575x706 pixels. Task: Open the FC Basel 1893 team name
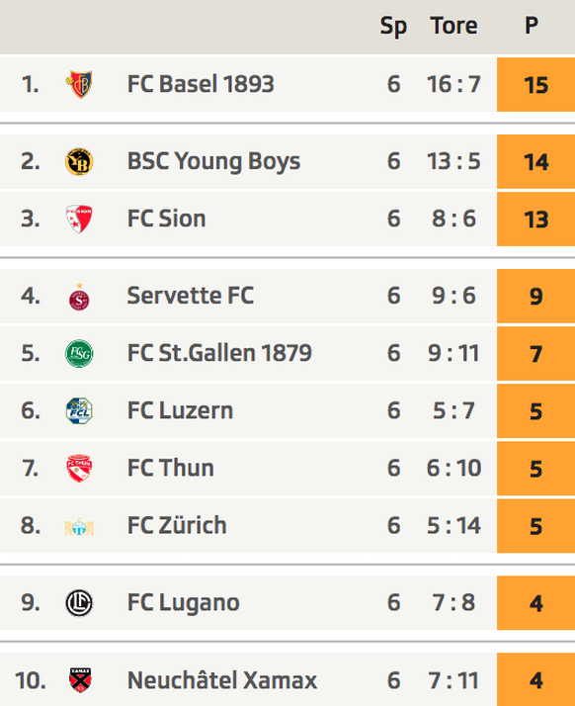click(201, 84)
